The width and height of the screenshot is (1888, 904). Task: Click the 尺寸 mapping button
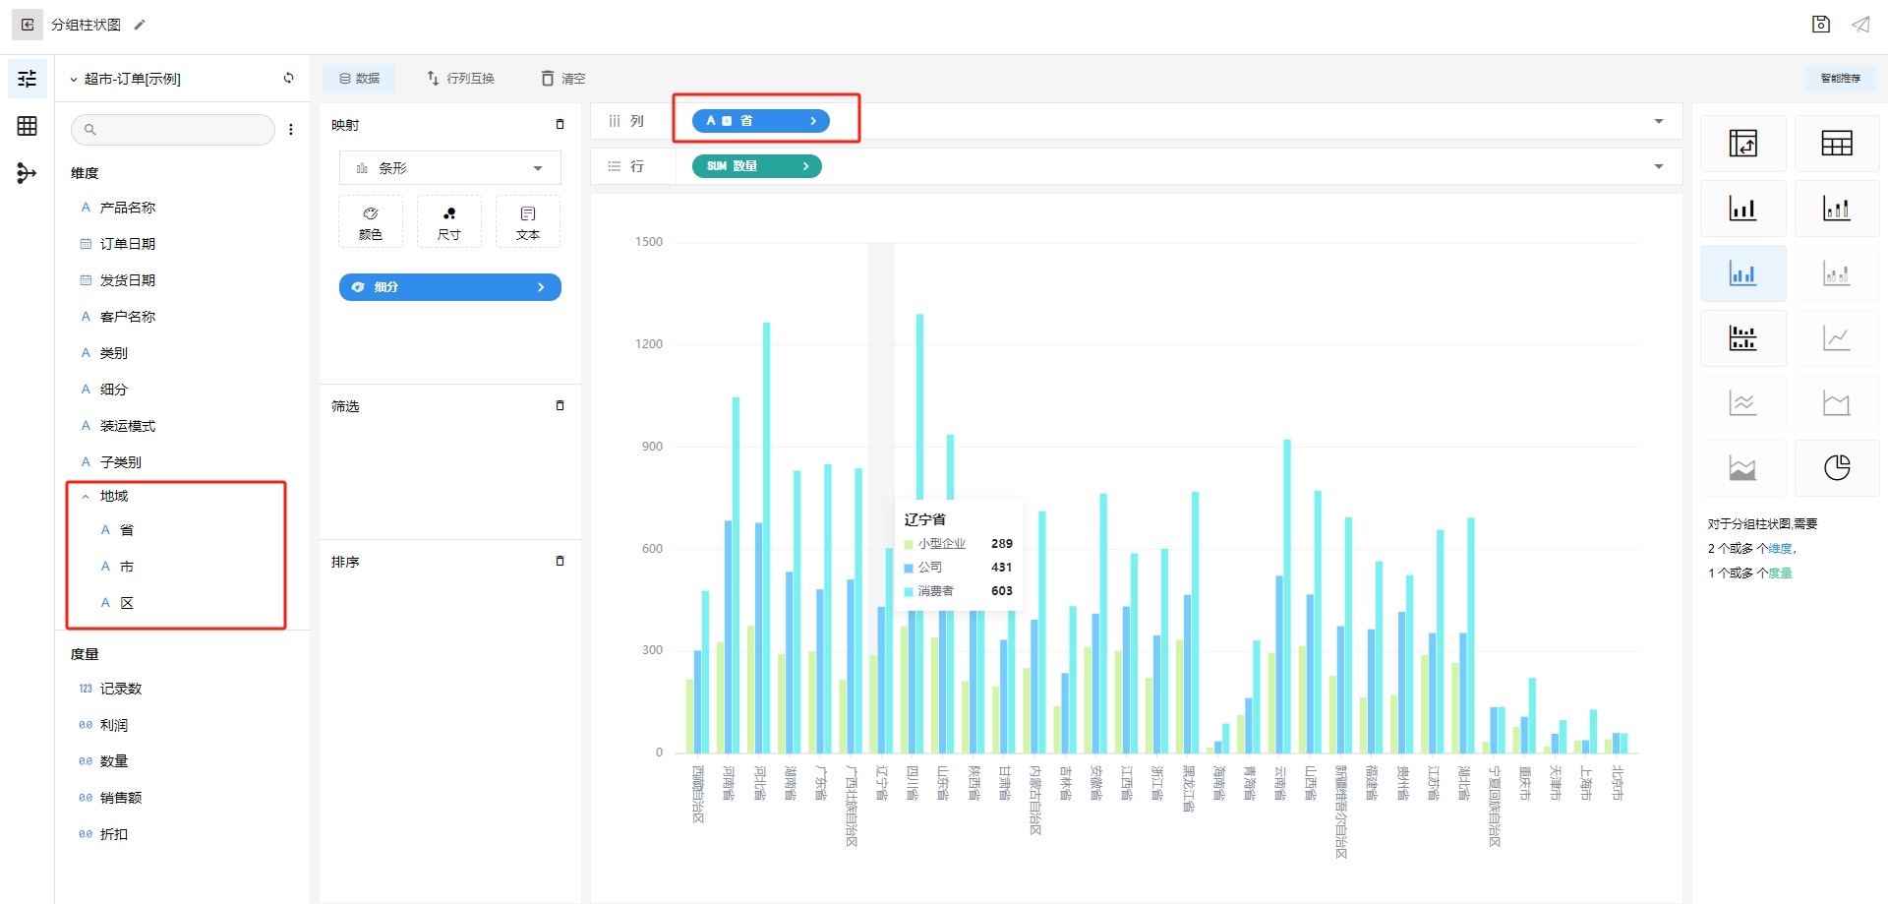point(449,222)
